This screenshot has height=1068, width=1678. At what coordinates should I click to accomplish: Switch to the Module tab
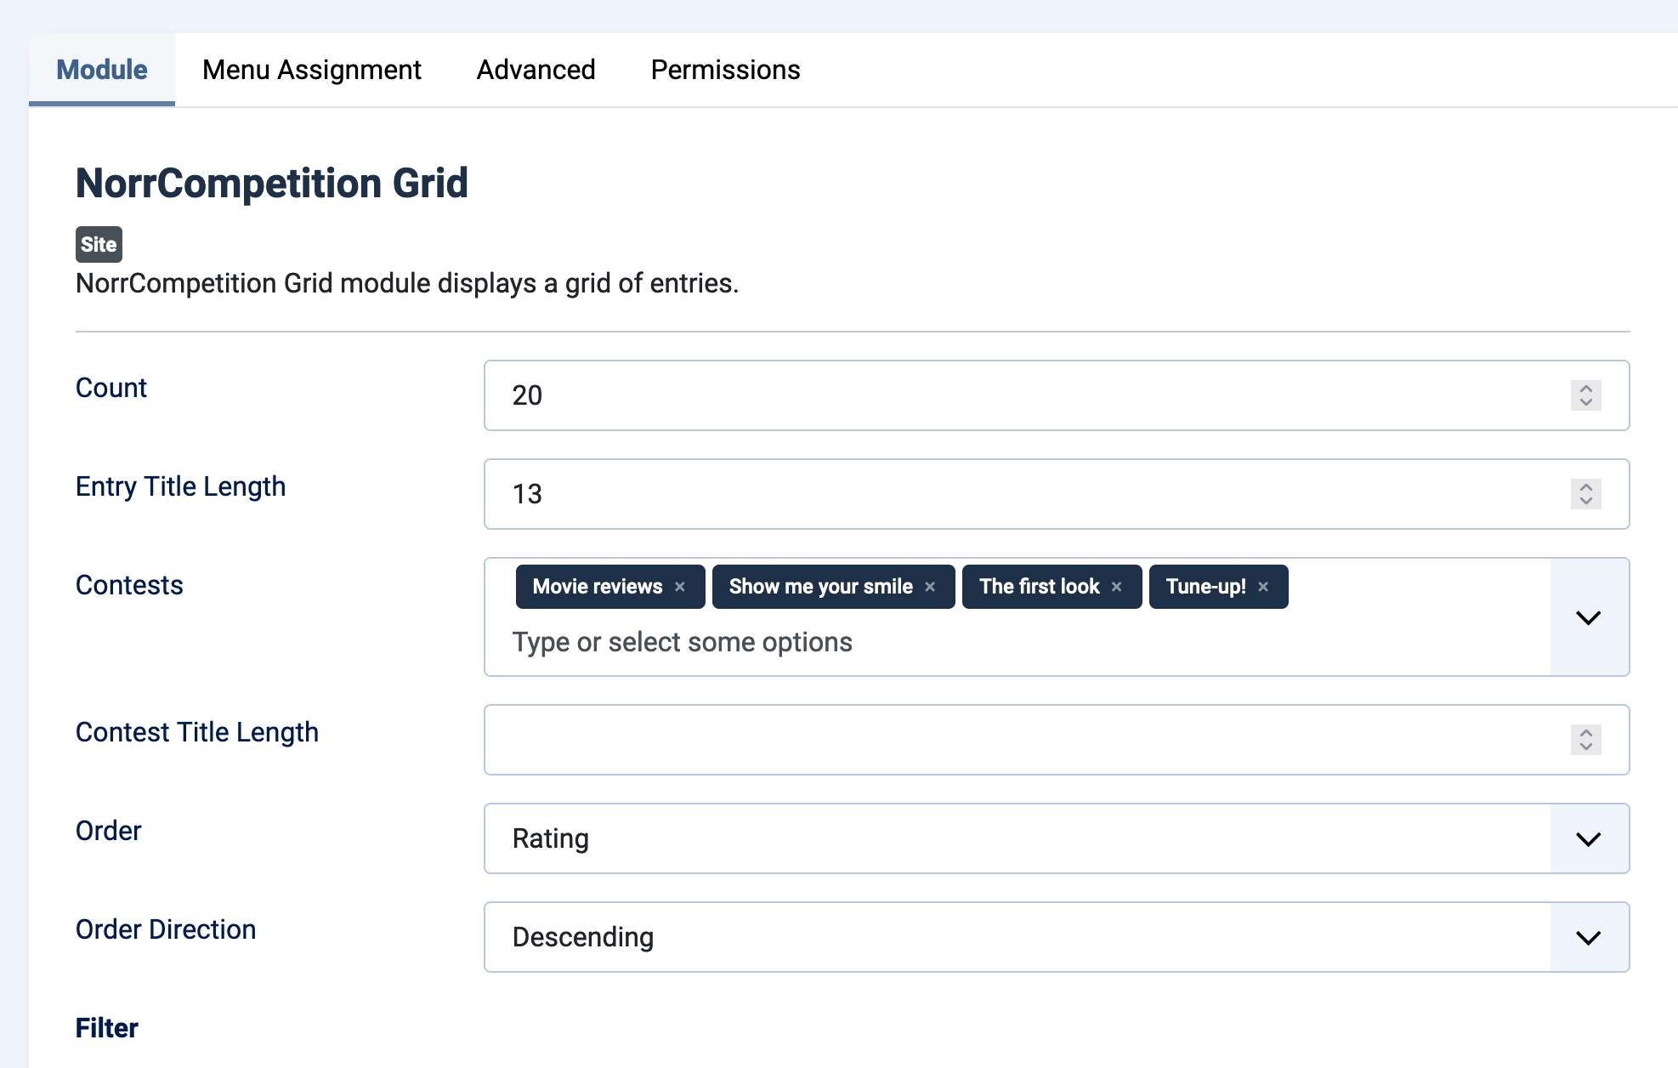(x=102, y=70)
